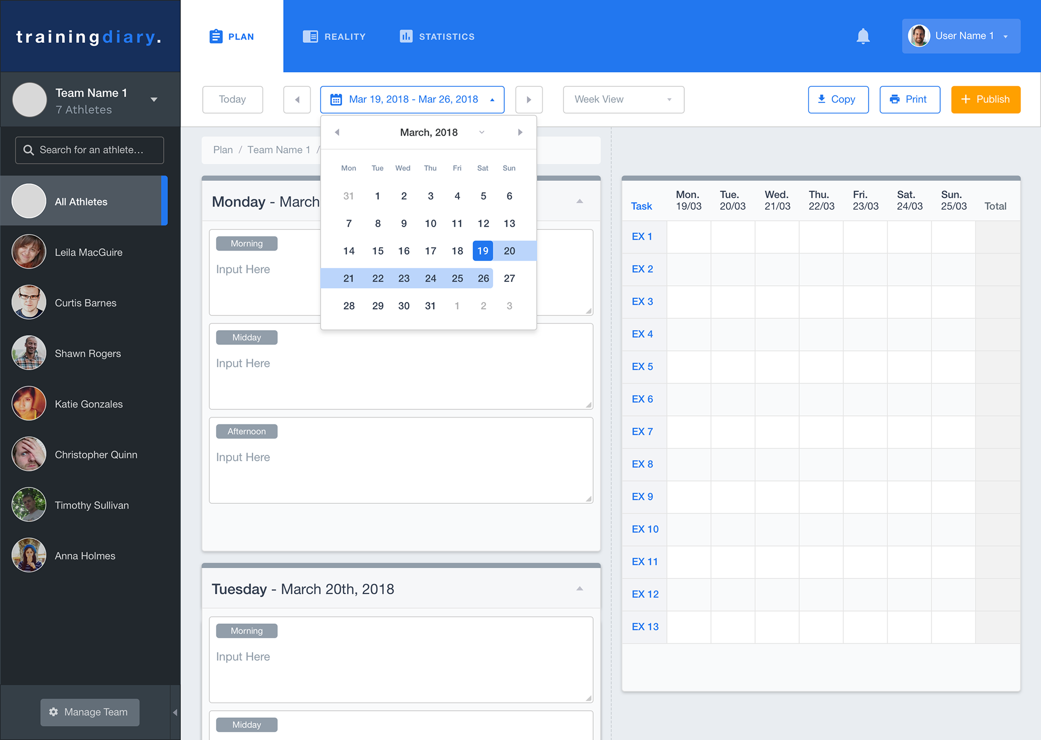Image resolution: width=1041 pixels, height=740 pixels.
Task: Open month-year dropdown in calendar
Action: [481, 132]
